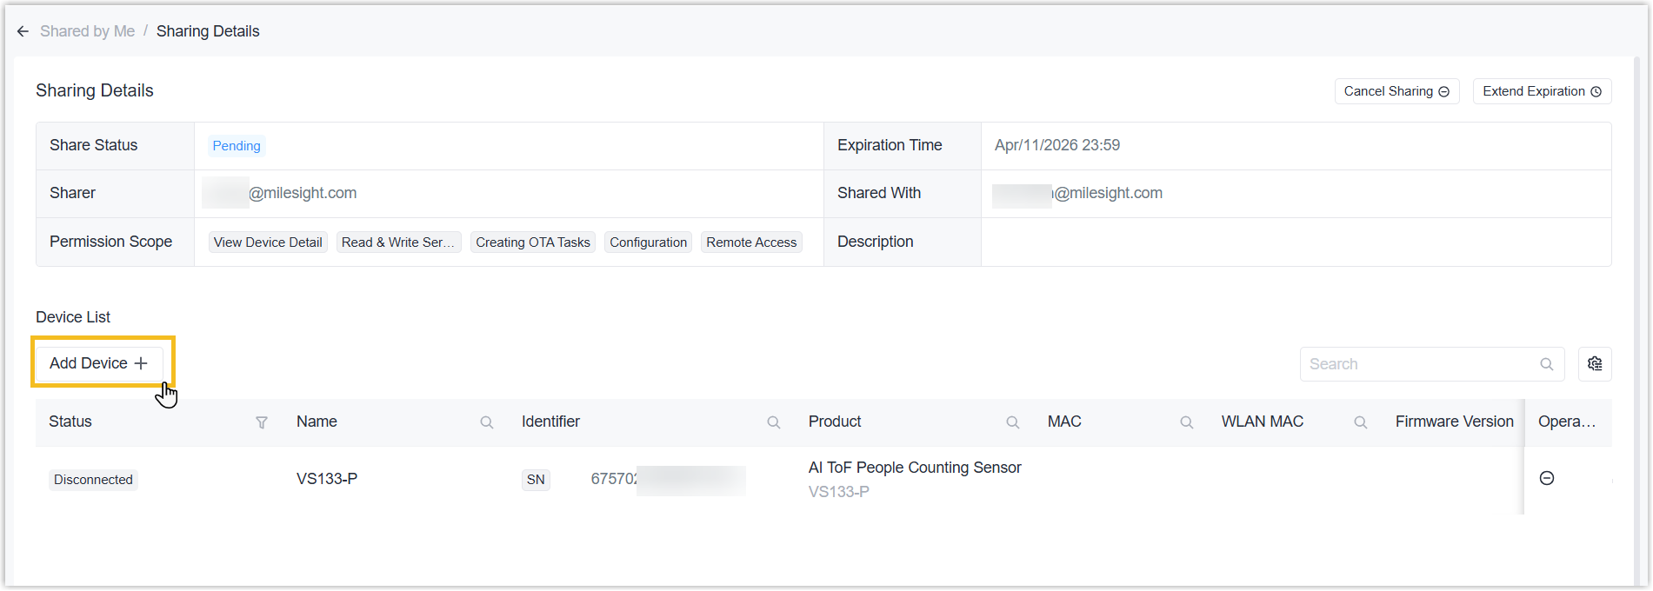This screenshot has width=1653, height=591.
Task: Select the Remote Access permission tag
Action: click(750, 242)
